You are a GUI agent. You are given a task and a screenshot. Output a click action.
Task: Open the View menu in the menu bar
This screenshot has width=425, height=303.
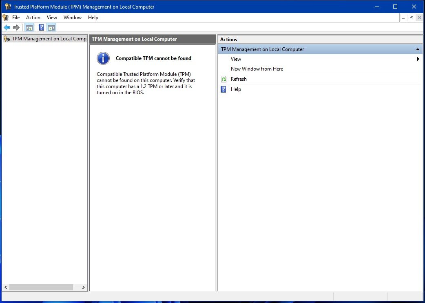52,18
